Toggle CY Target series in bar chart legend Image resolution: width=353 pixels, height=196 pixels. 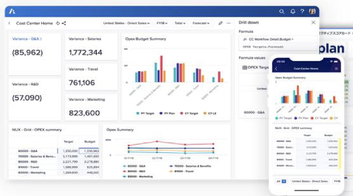click(x=191, y=114)
